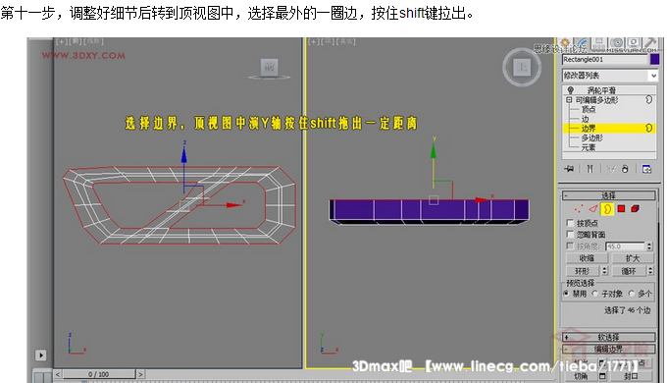Click the angle value spinner arrows
This screenshot has width=667, height=383.
click(649, 246)
